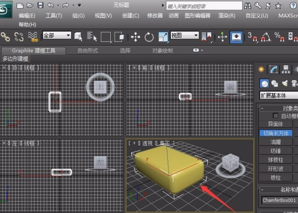Click the 棱柱 button
This screenshot has width=298, height=213.
tap(276, 178)
